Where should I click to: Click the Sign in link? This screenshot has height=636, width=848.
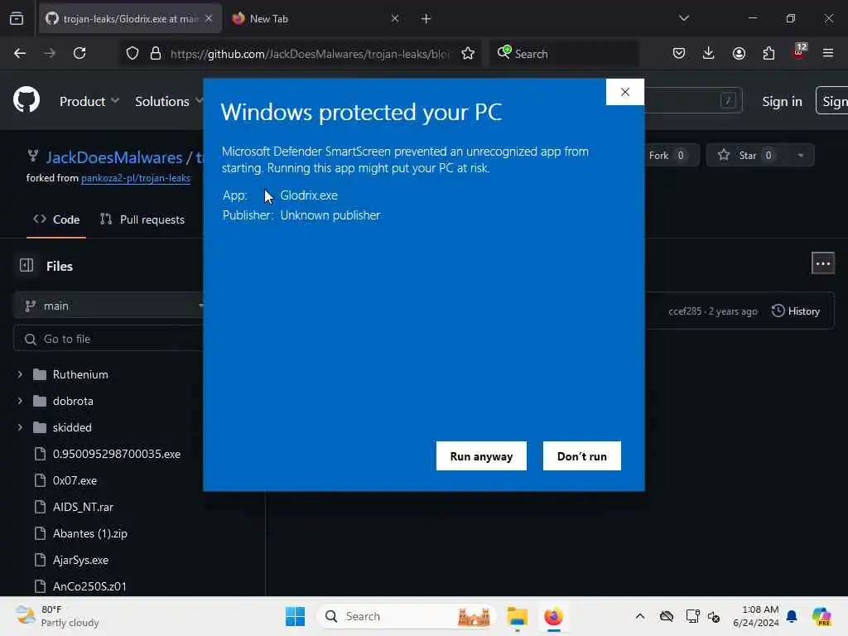pyautogui.click(x=782, y=101)
